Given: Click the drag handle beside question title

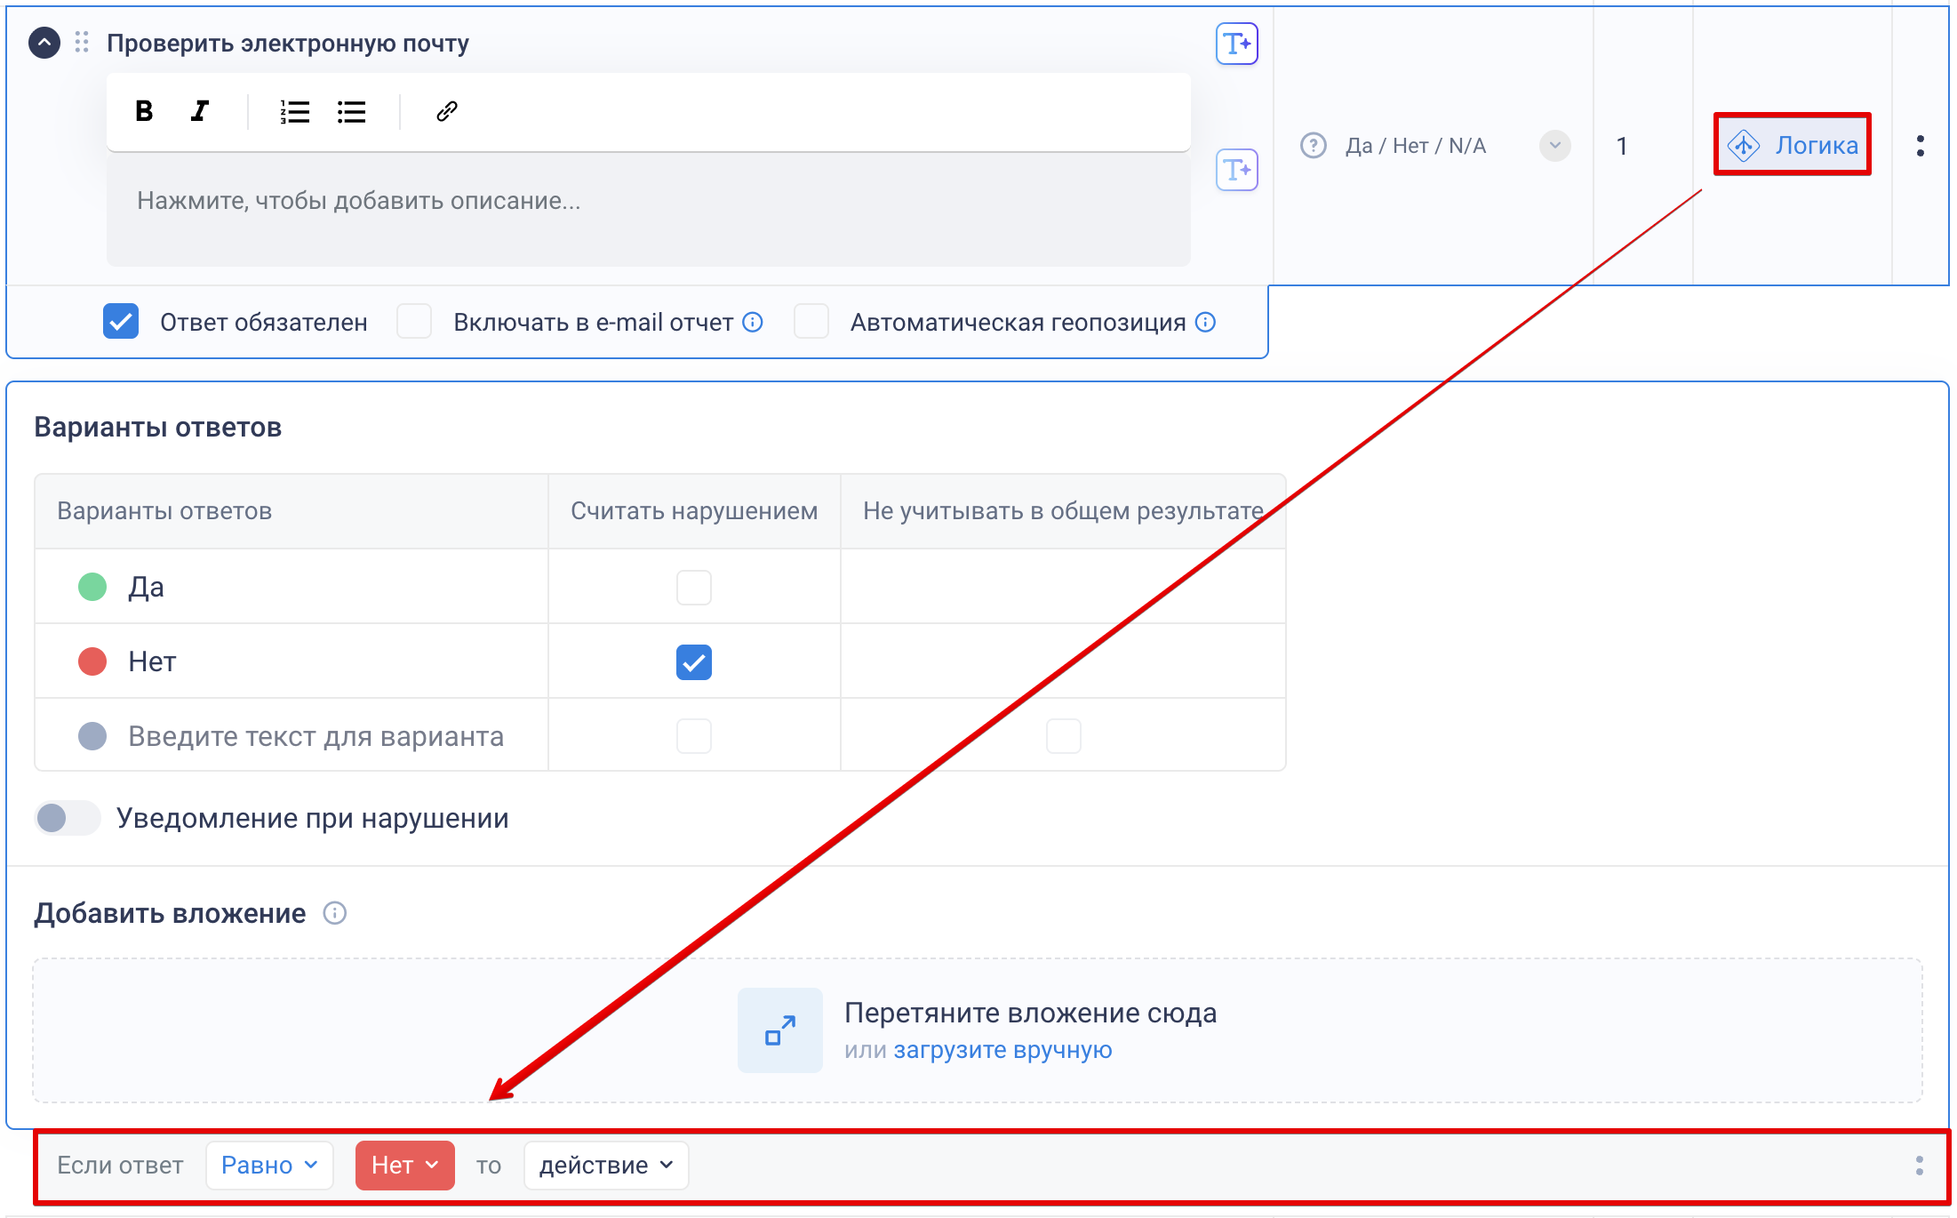Looking at the screenshot, I should [82, 42].
